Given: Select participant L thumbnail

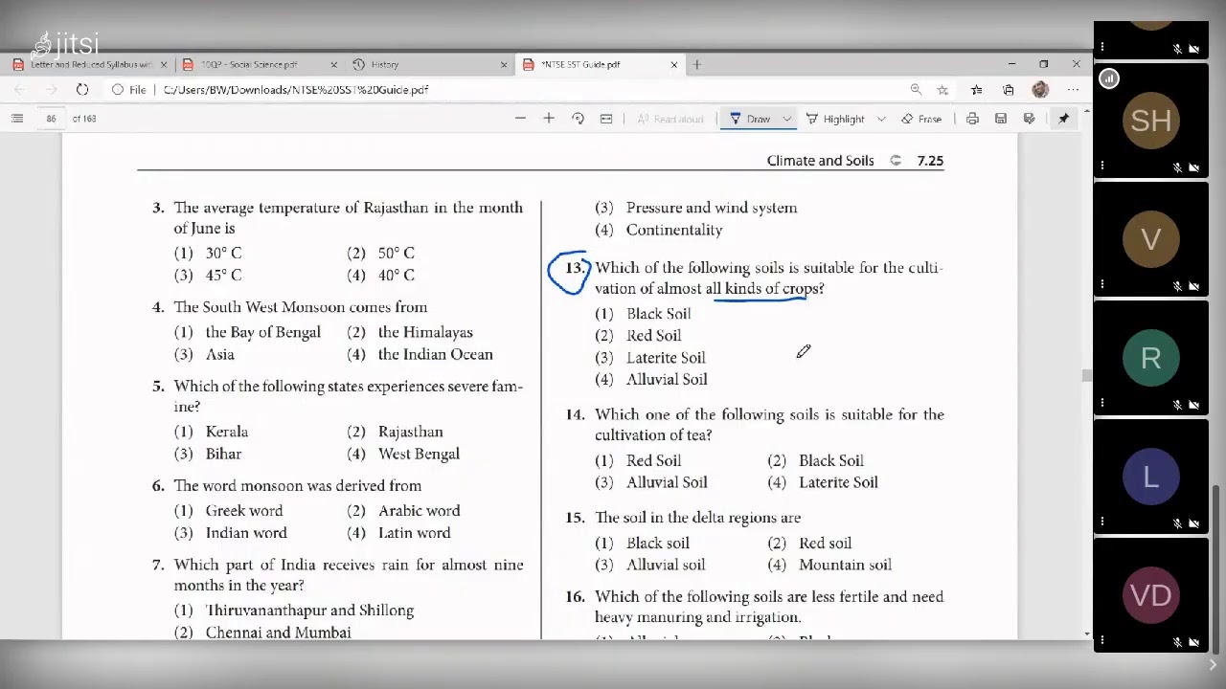Looking at the screenshot, I should tap(1151, 477).
